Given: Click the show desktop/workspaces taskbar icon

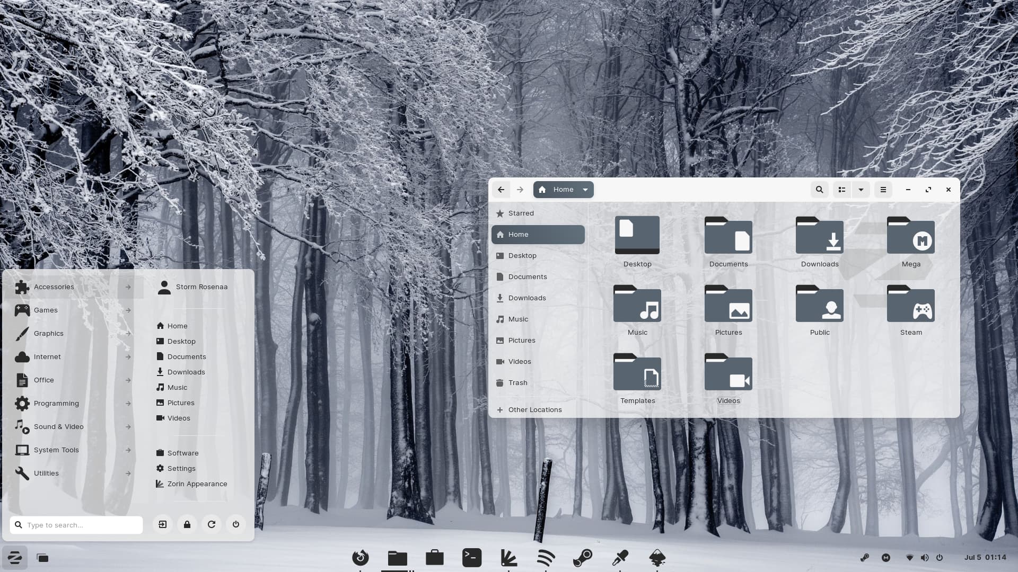Looking at the screenshot, I should click(x=42, y=558).
